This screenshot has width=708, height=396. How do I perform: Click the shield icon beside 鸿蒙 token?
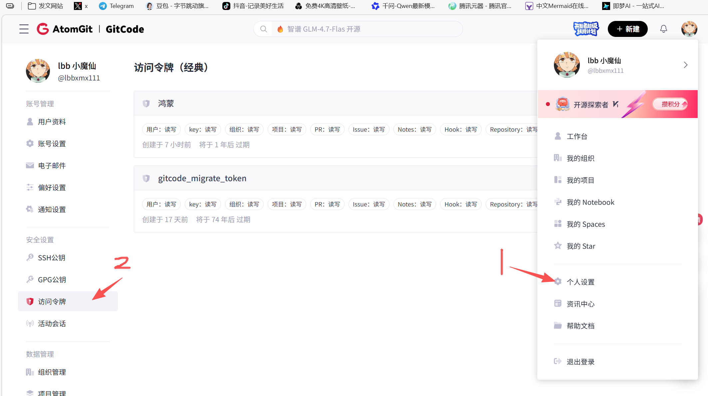click(146, 104)
